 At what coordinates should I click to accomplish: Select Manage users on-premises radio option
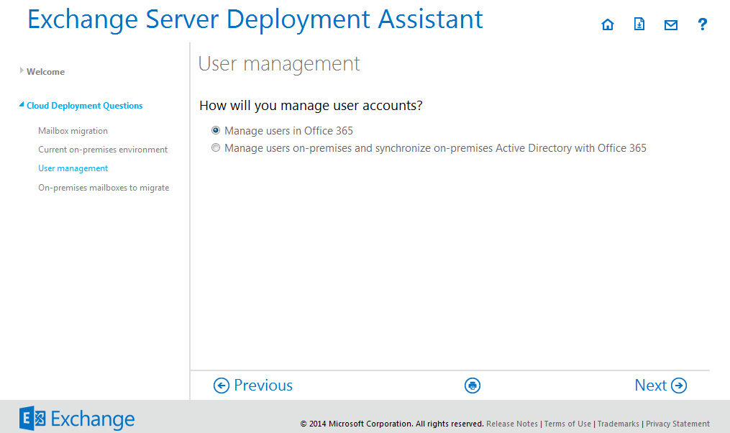216,148
